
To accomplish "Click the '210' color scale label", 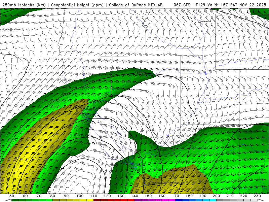I will click(230, 196).
